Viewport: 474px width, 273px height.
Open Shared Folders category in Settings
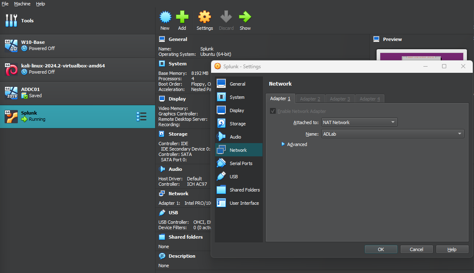(x=238, y=190)
